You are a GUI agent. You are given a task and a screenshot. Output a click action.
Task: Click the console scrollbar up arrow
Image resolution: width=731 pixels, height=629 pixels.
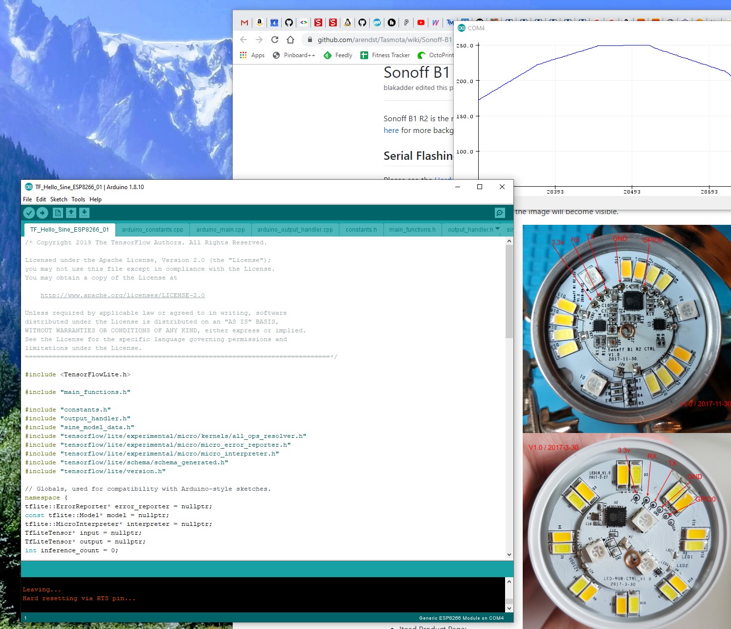(509, 582)
